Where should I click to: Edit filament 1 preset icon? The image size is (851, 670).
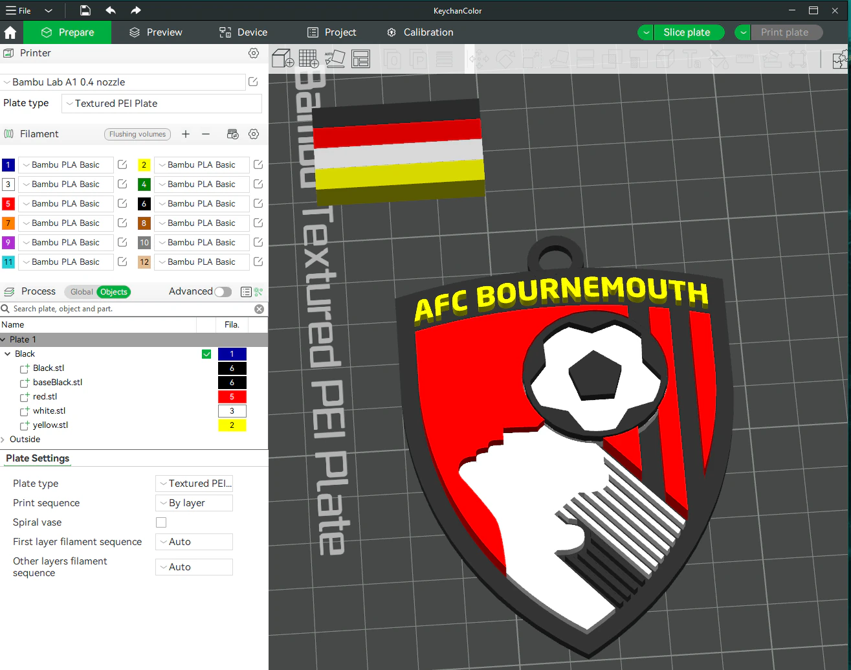pos(122,164)
